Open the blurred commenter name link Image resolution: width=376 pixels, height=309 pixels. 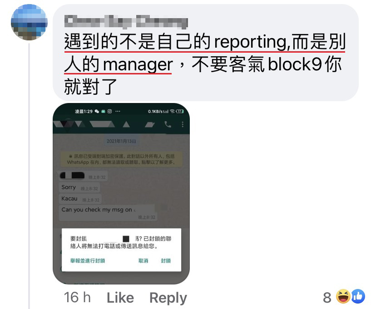point(126,22)
